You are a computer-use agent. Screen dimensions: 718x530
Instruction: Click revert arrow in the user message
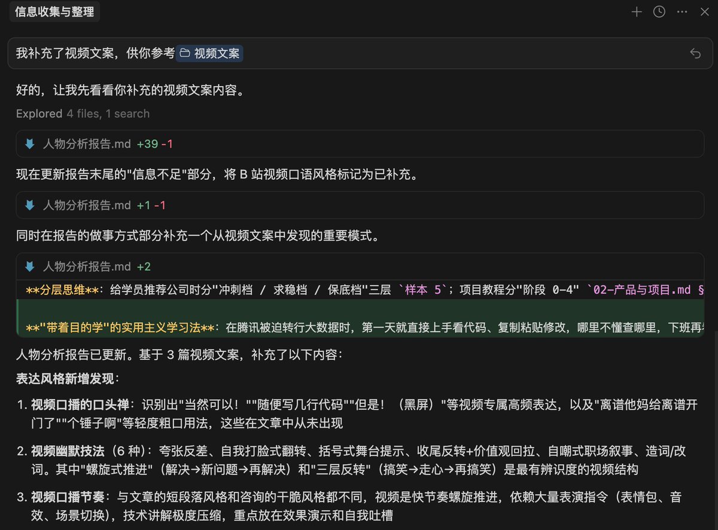(695, 53)
